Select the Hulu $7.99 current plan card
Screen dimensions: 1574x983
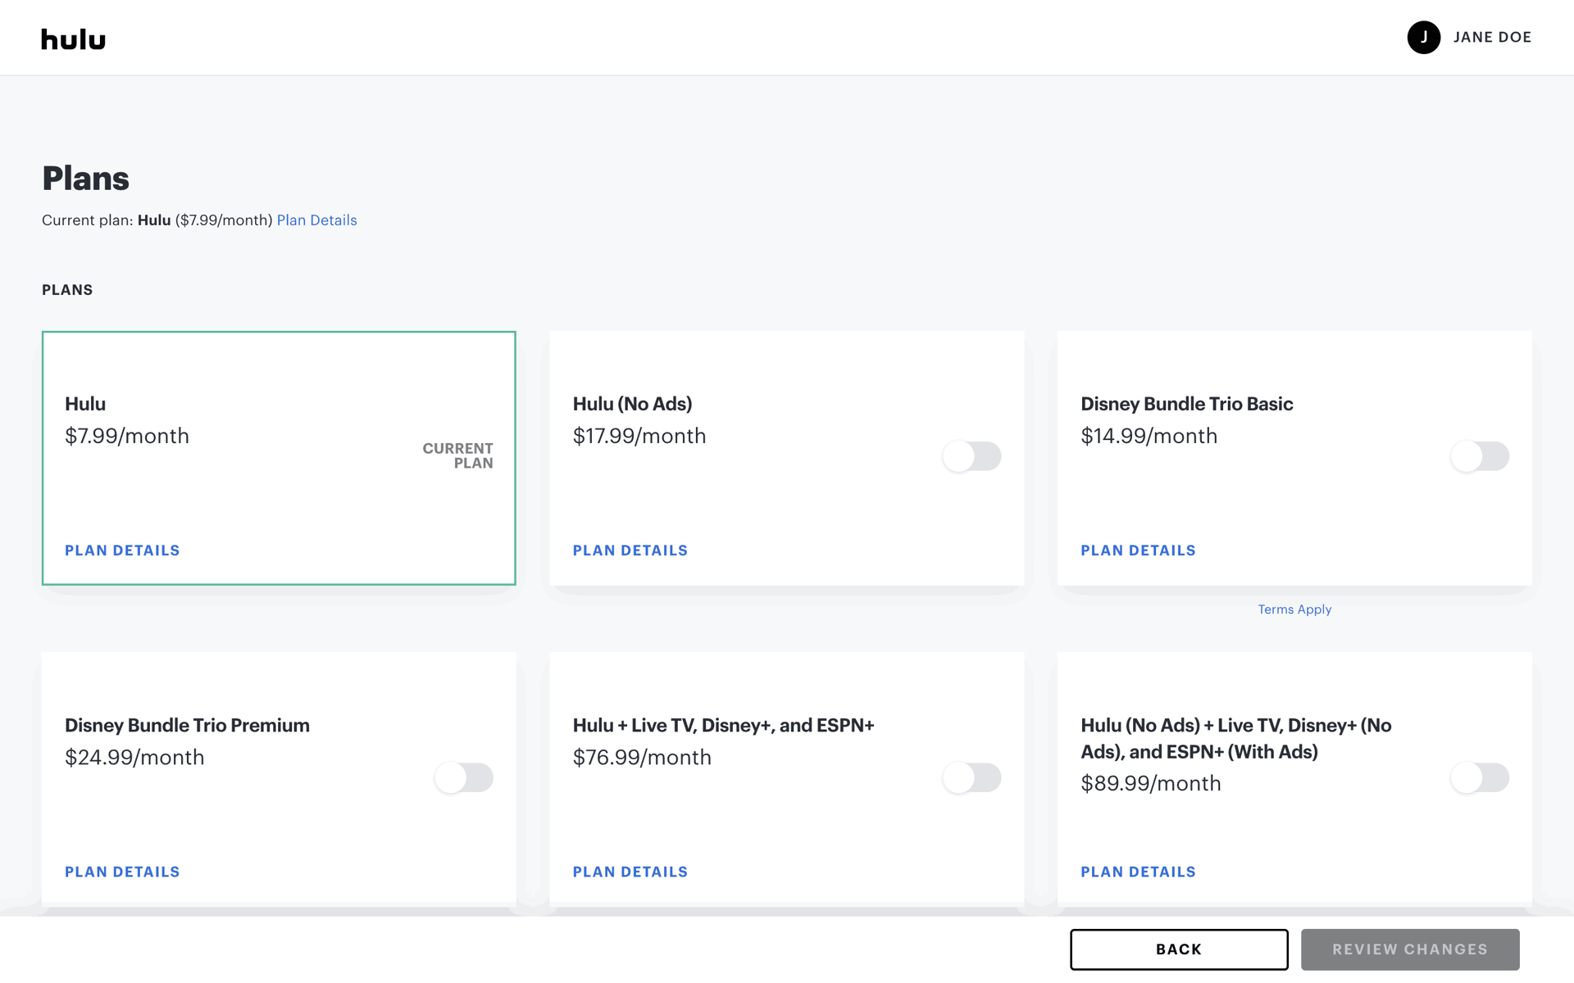[279, 458]
